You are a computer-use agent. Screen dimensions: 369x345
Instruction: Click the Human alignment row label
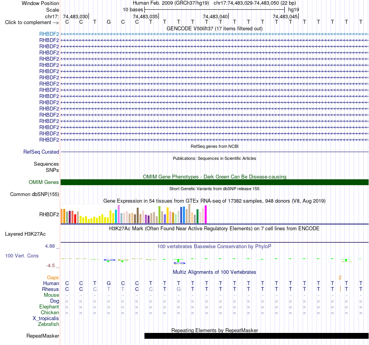[x=51, y=283]
